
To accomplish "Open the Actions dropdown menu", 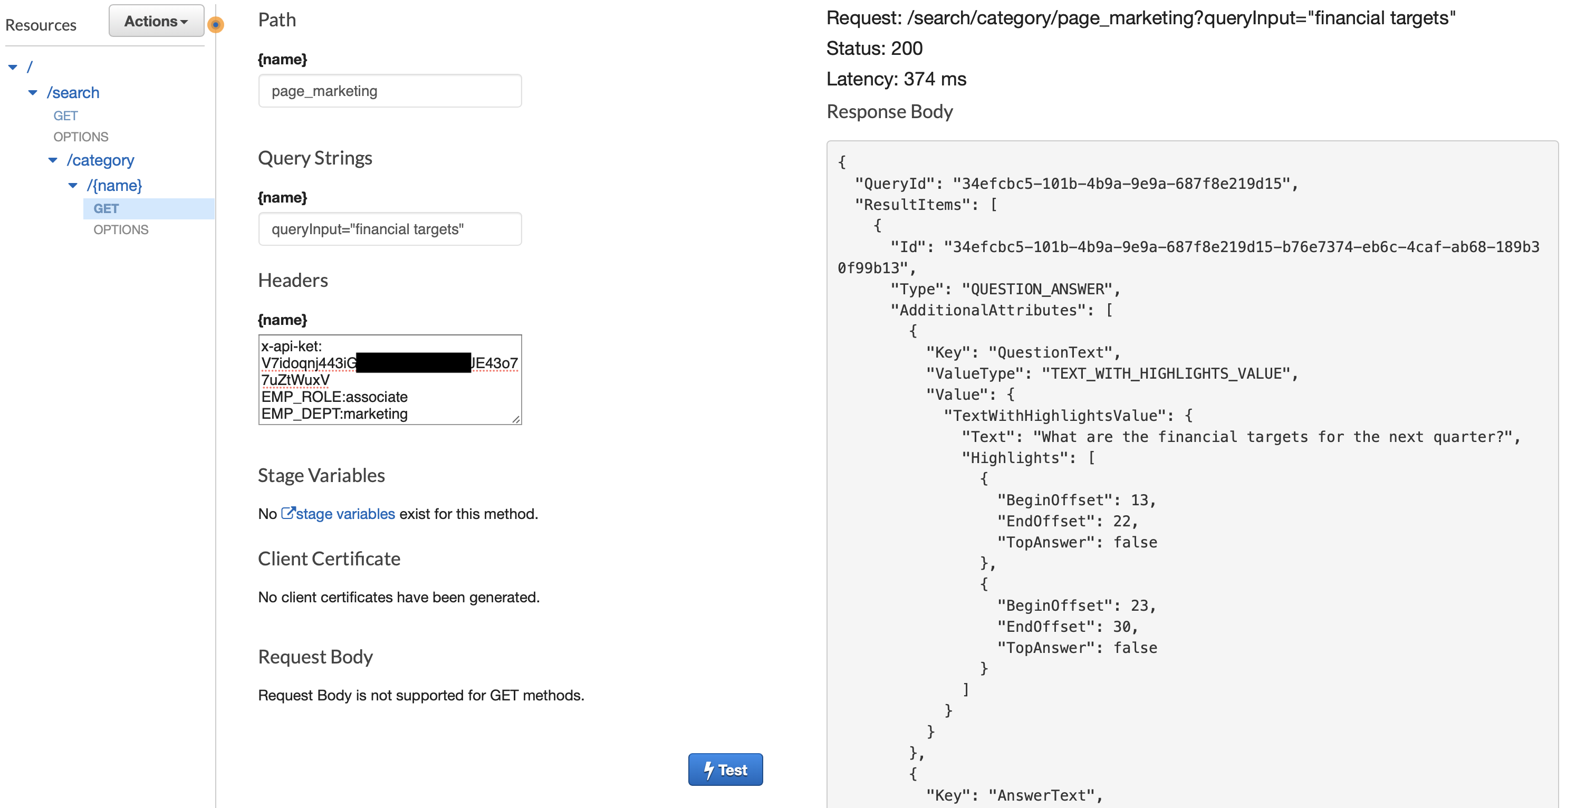I will click(x=156, y=21).
